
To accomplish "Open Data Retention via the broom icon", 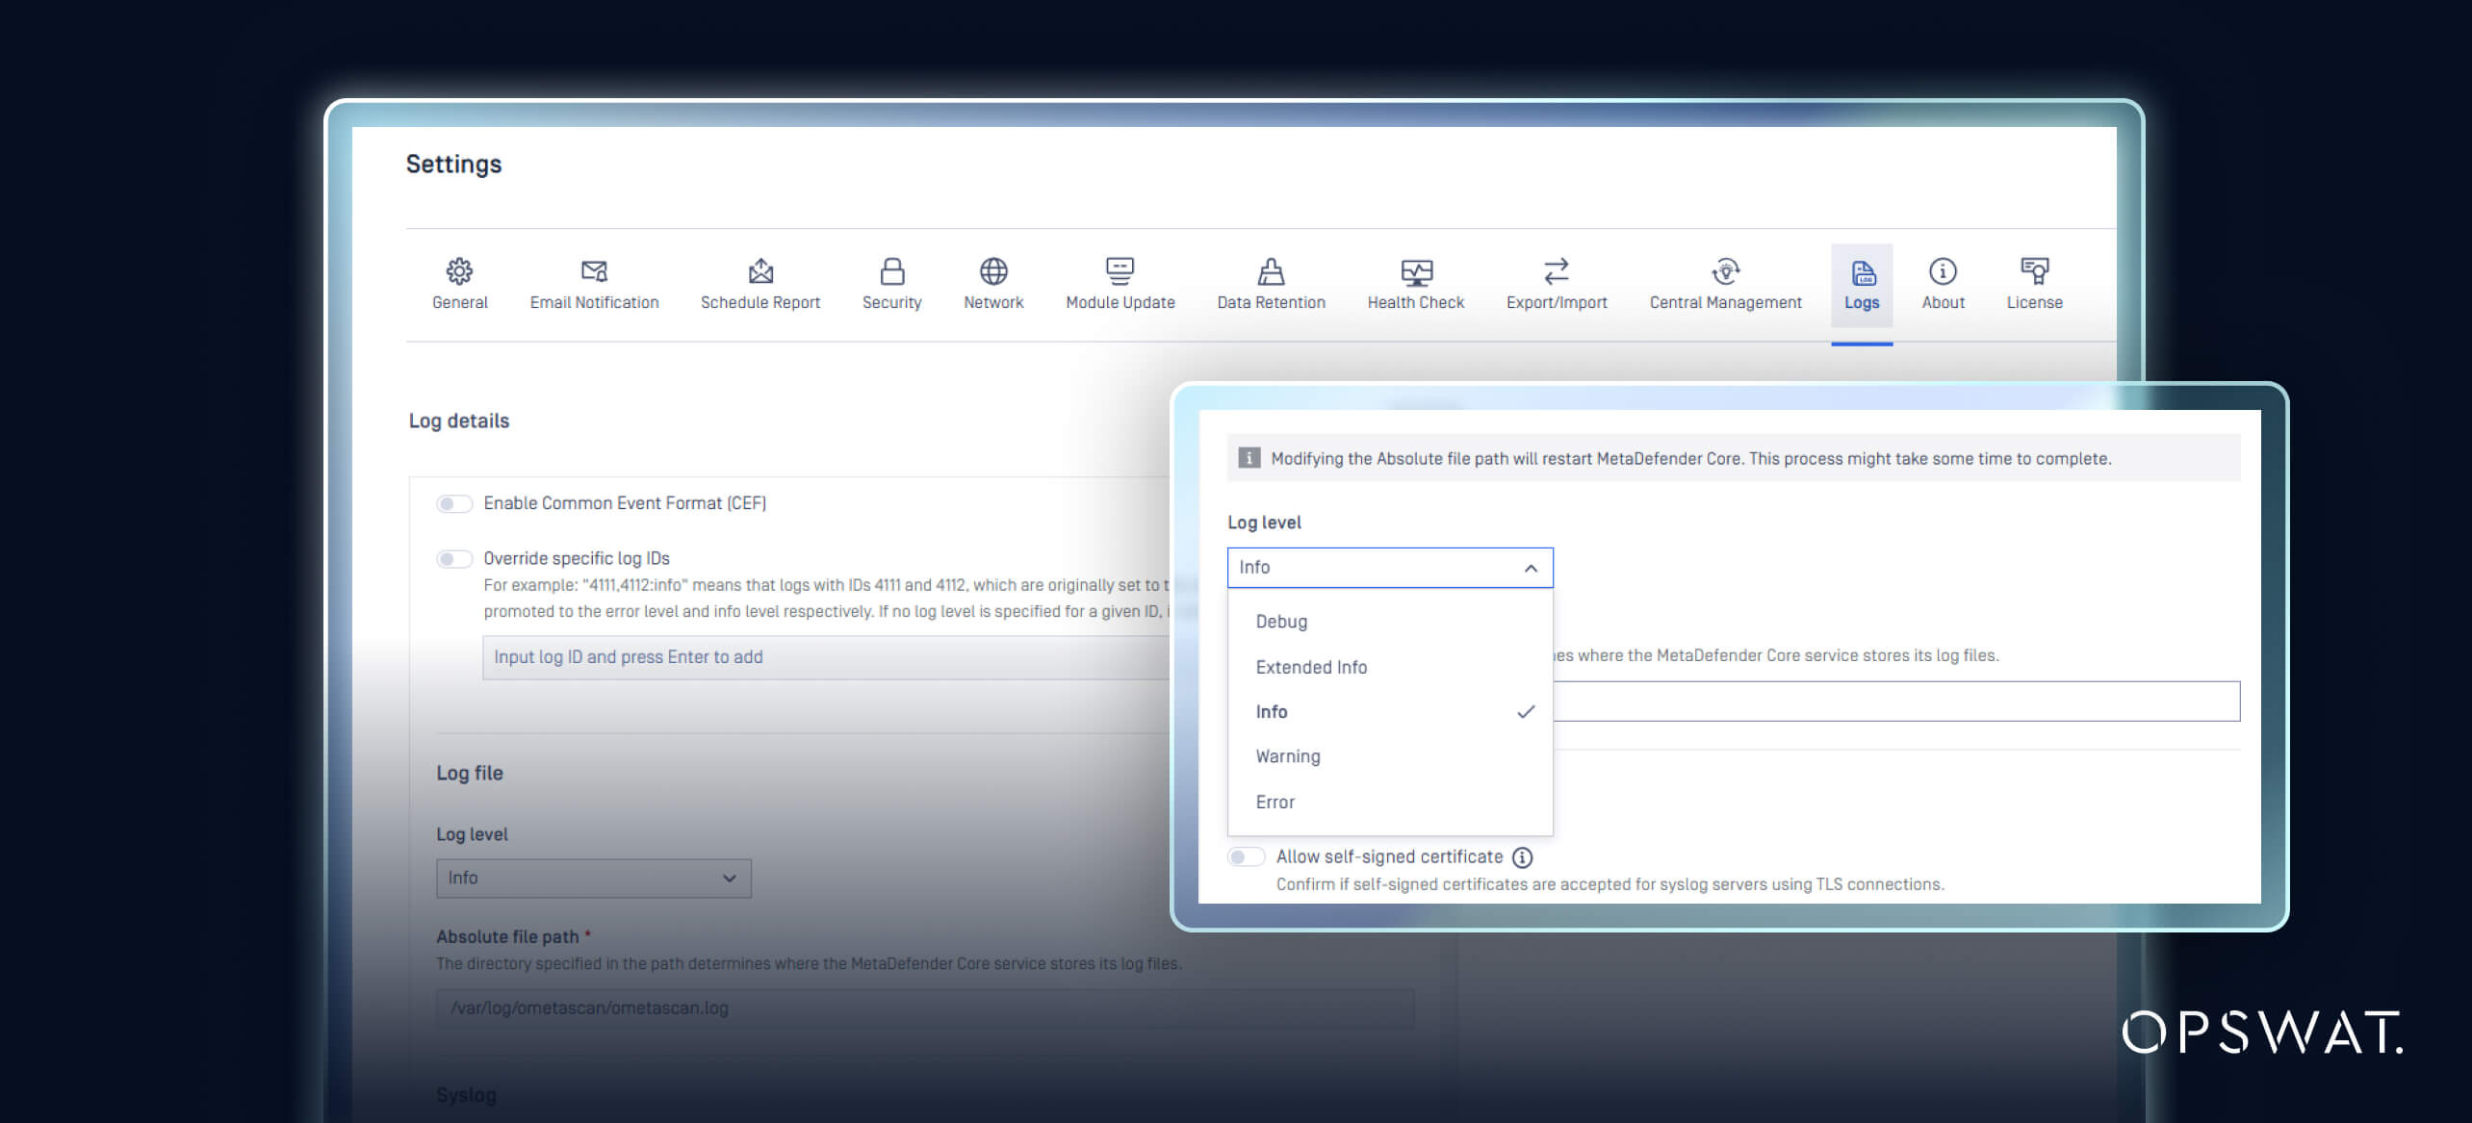I will [1271, 282].
